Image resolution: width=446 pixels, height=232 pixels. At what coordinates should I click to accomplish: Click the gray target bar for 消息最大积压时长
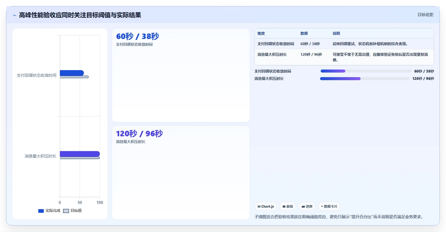[80, 158]
